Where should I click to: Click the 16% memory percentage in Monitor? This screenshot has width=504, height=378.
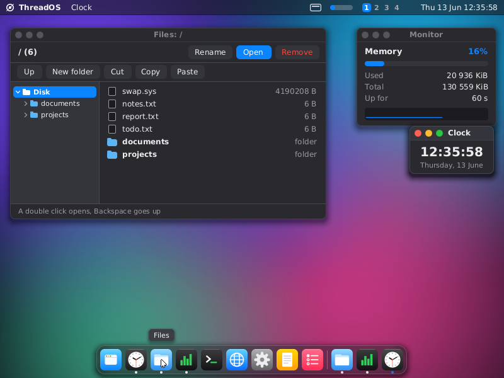click(478, 52)
